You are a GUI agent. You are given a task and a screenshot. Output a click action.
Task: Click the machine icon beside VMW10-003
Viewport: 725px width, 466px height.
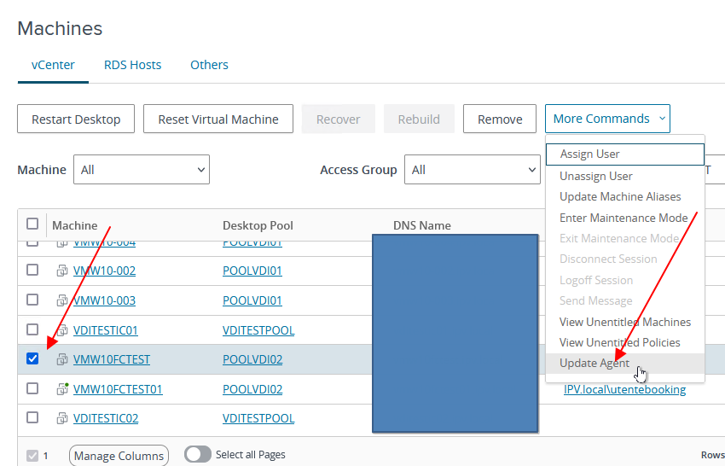62,300
